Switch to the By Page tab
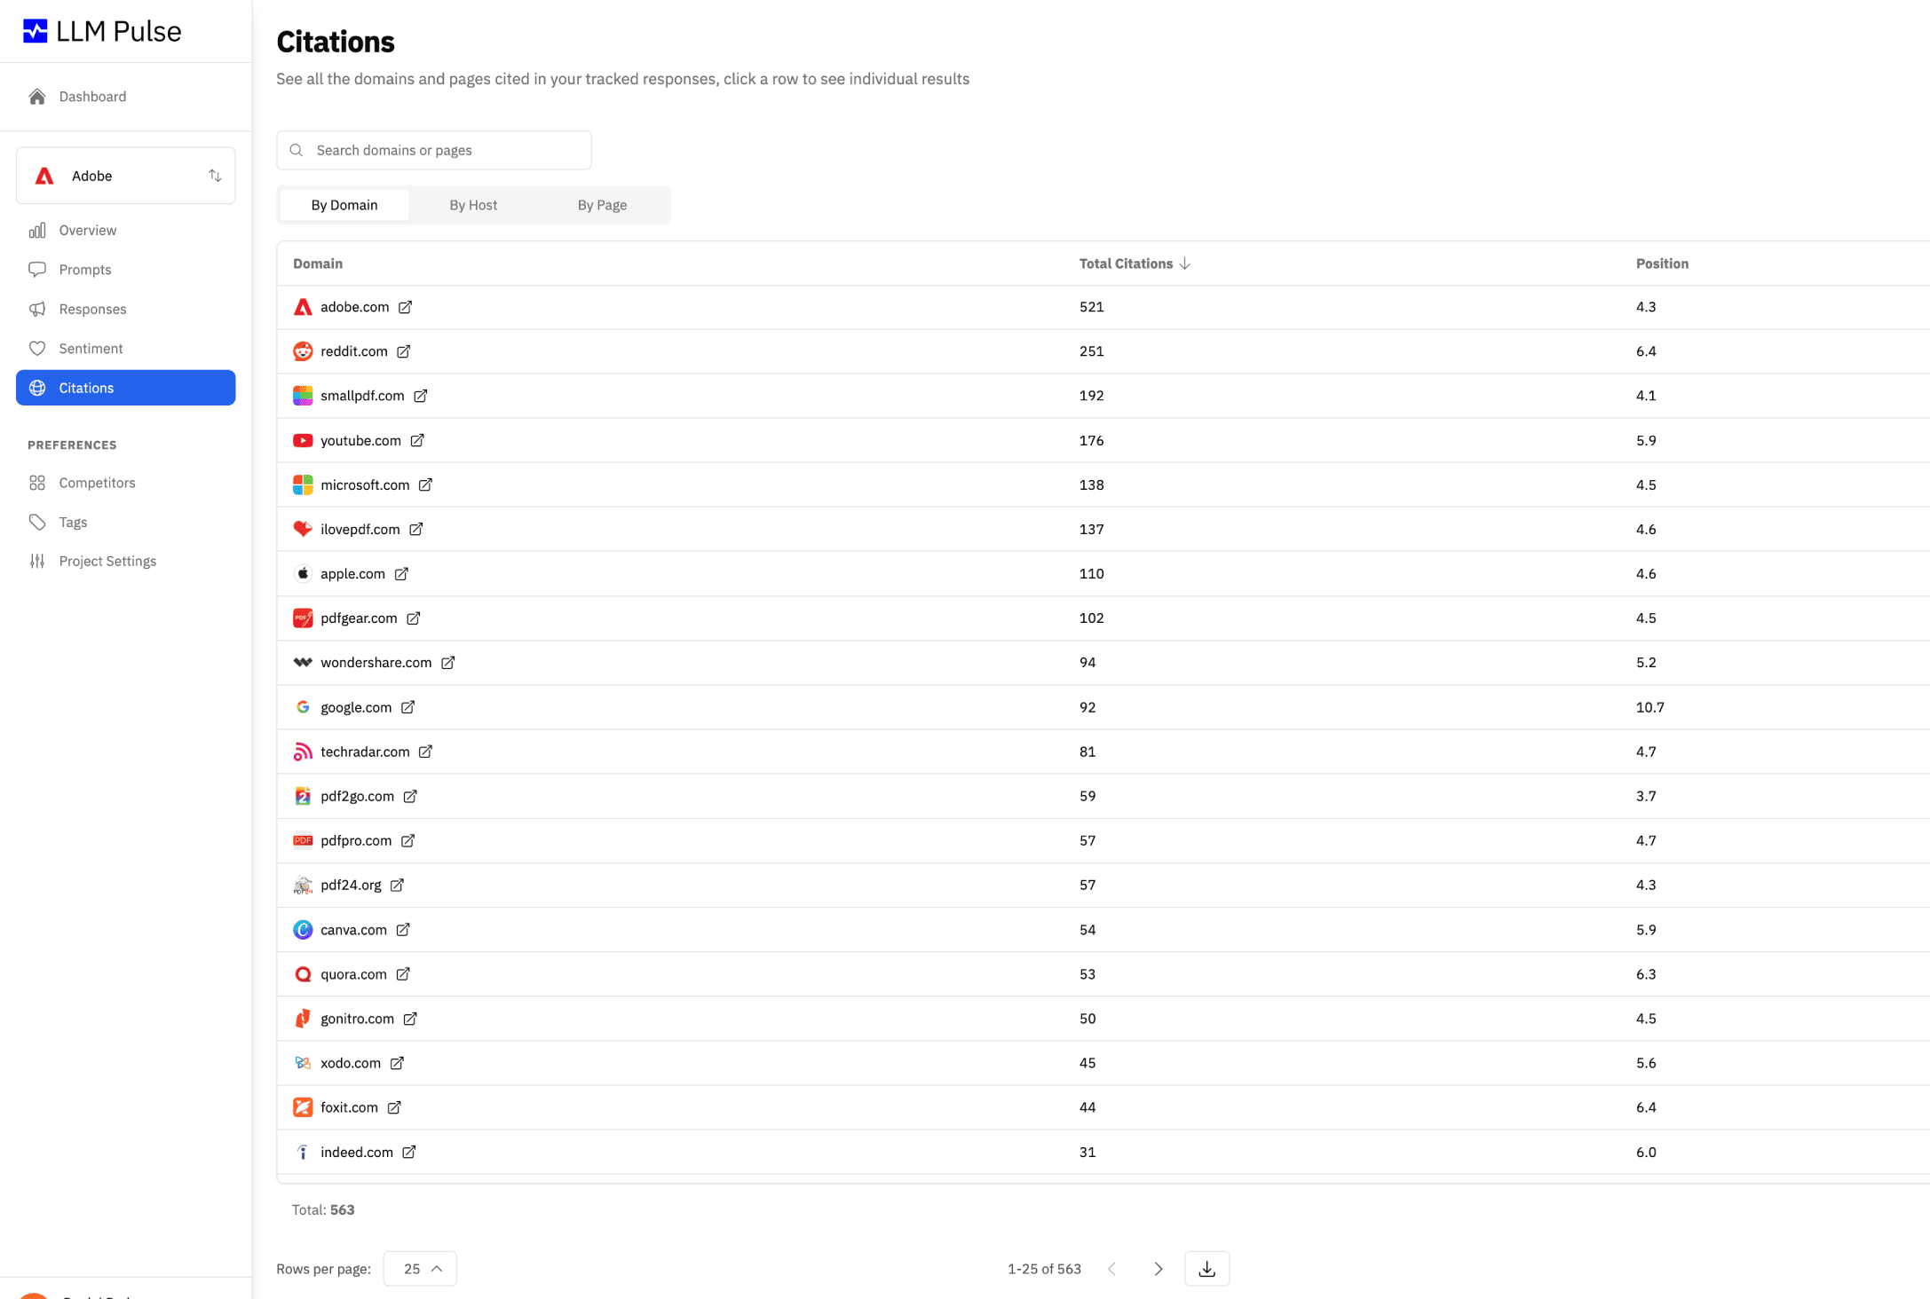The width and height of the screenshot is (1930, 1299). coord(602,205)
